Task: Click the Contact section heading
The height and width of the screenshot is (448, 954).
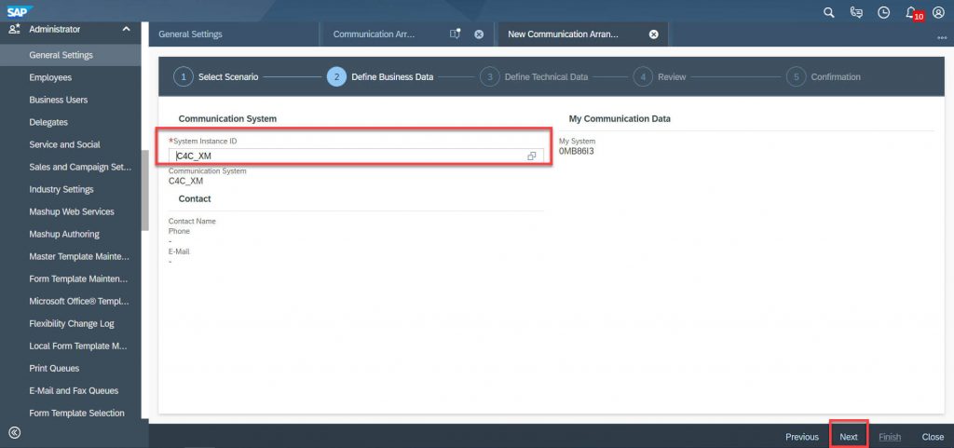Action: point(195,198)
